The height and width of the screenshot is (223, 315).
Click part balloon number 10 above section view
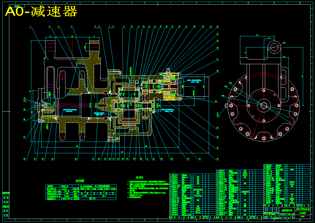(x=132, y=26)
